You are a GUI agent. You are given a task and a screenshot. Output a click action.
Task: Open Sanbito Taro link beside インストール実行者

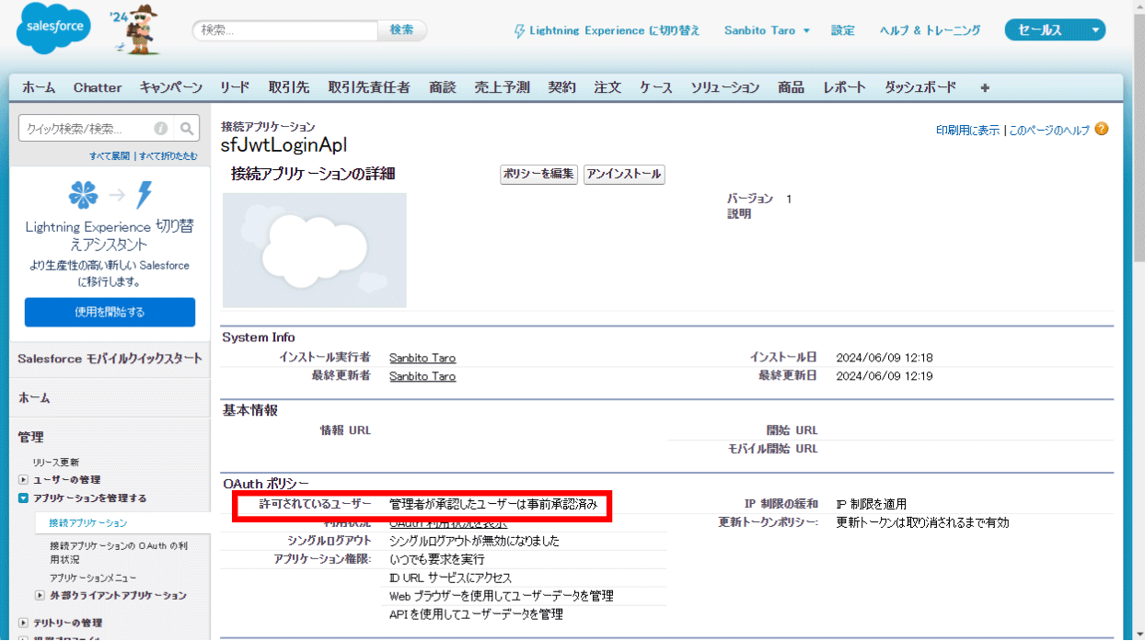click(422, 358)
